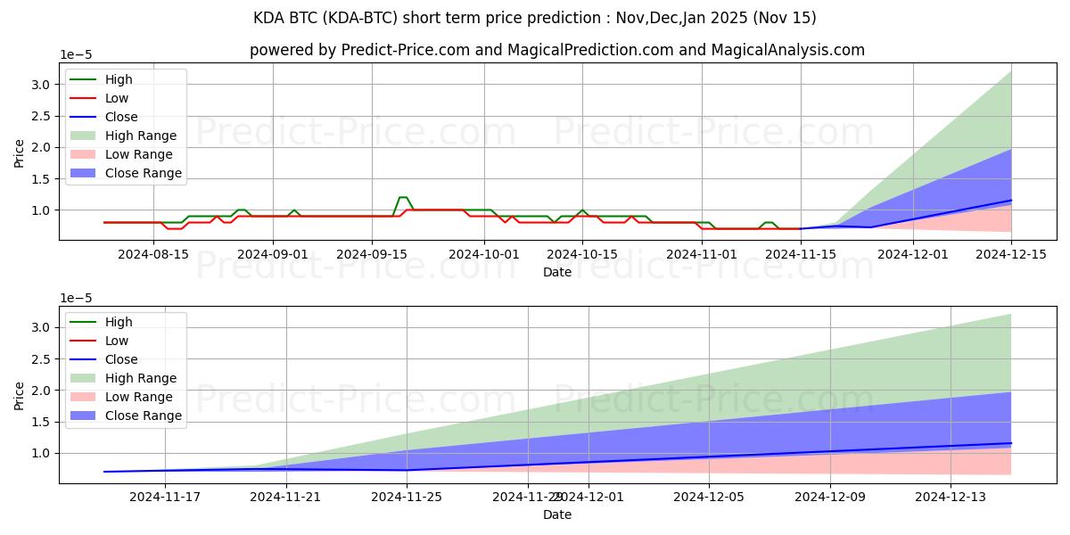Viewport: 1070px width, 535px height.
Task: Click the 1e-5 scale label above top chart
Action: (x=78, y=54)
